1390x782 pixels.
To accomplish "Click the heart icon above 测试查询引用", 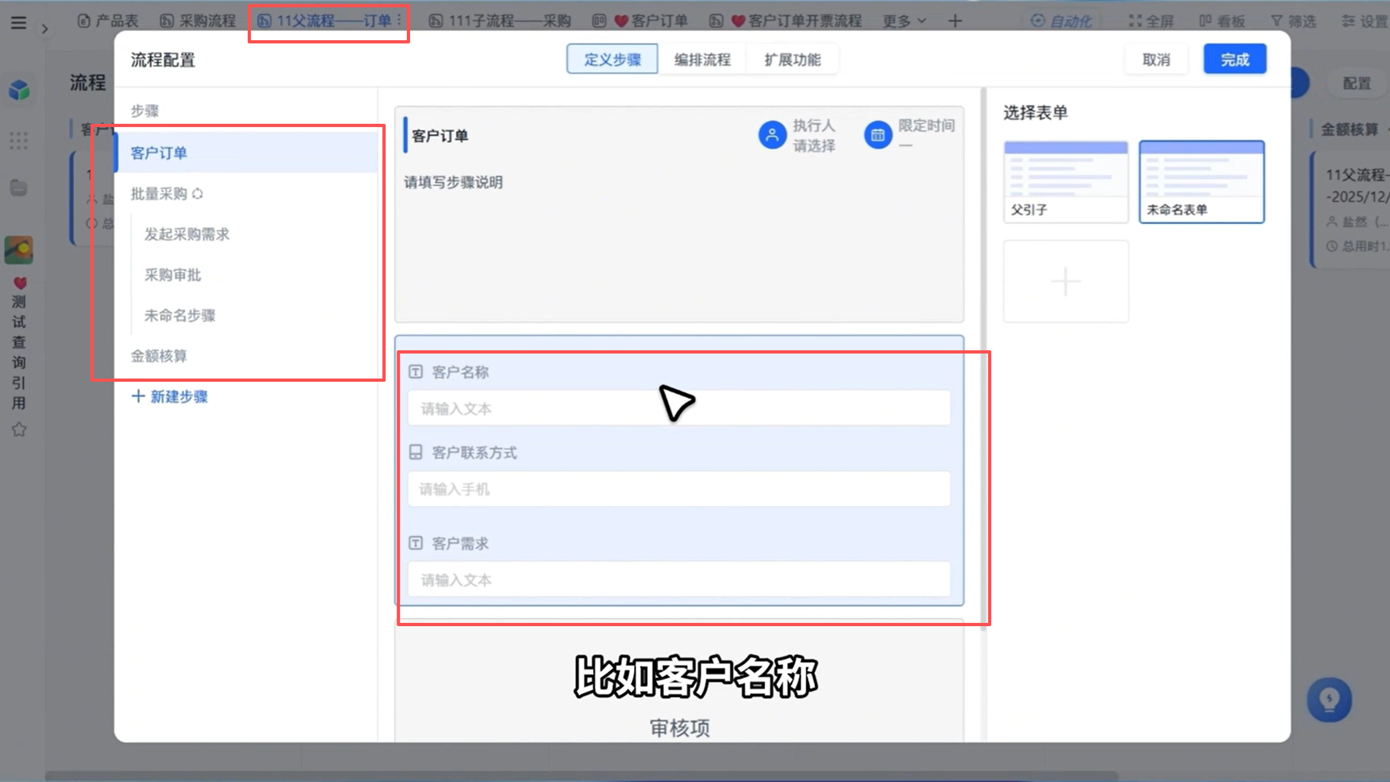I will (20, 282).
